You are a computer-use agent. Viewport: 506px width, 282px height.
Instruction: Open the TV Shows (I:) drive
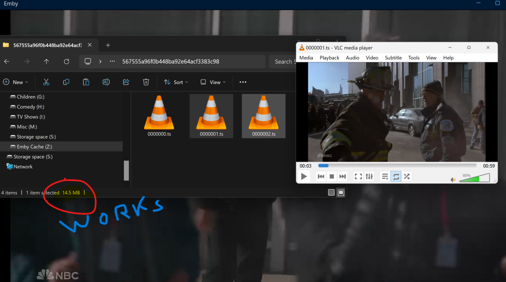coord(27,117)
